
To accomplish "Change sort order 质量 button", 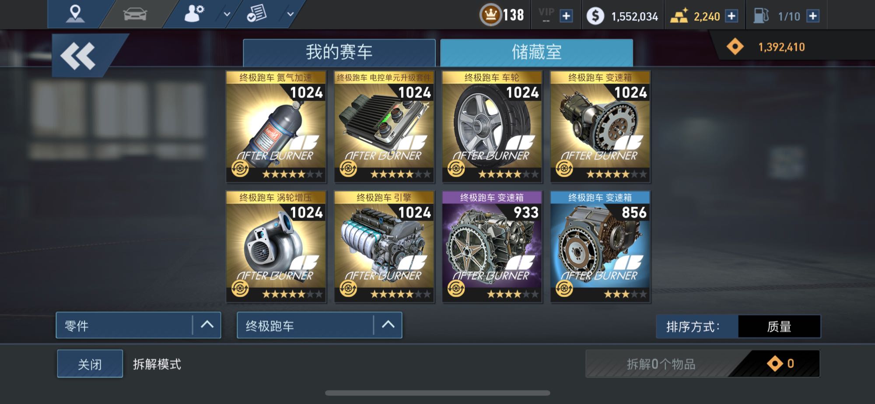I will 779,327.
